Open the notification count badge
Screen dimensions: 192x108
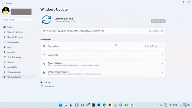(189, 105)
